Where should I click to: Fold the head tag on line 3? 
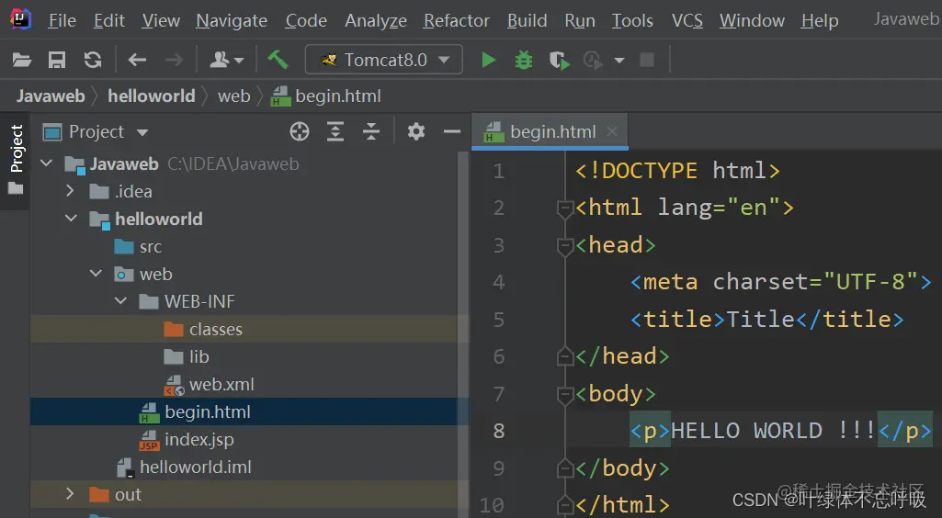(564, 245)
